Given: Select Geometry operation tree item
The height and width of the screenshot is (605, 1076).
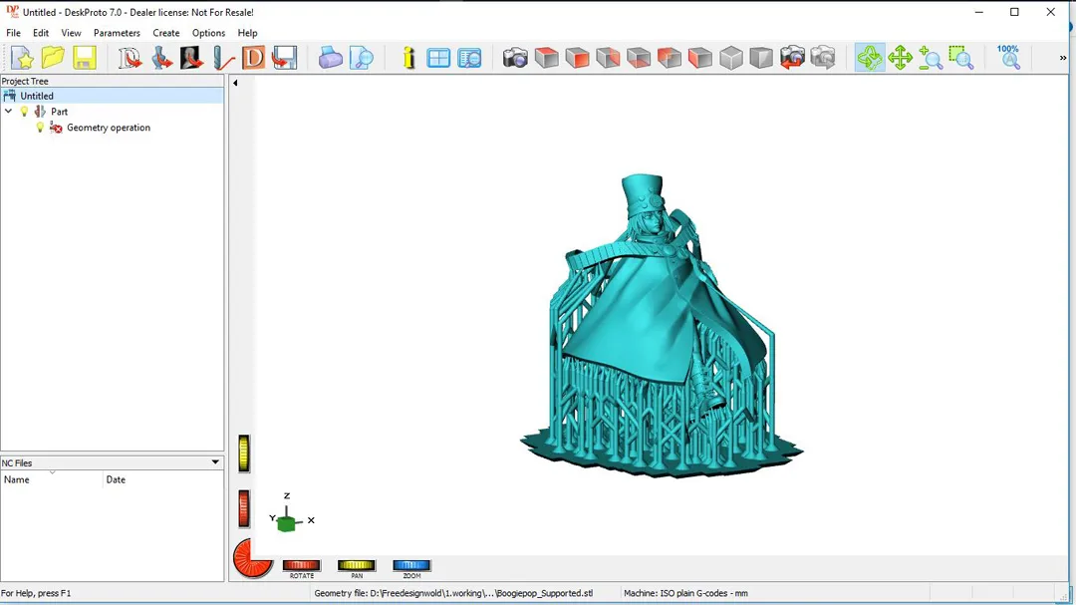Looking at the screenshot, I should (109, 128).
